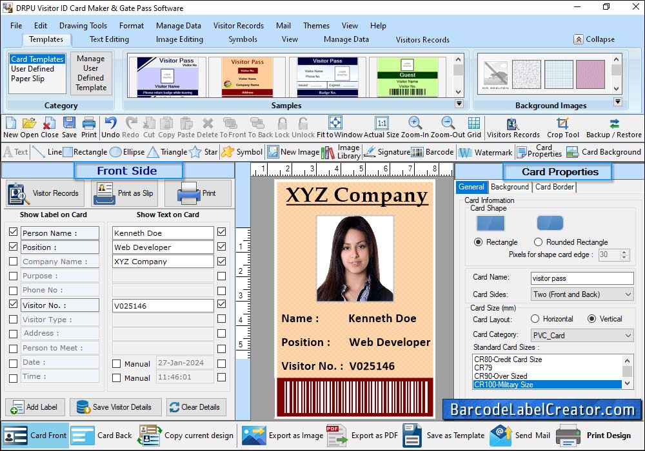Viewport: 645px width, 451px height.
Task: Expand the Background Images gallery arrow
Action: 617,101
